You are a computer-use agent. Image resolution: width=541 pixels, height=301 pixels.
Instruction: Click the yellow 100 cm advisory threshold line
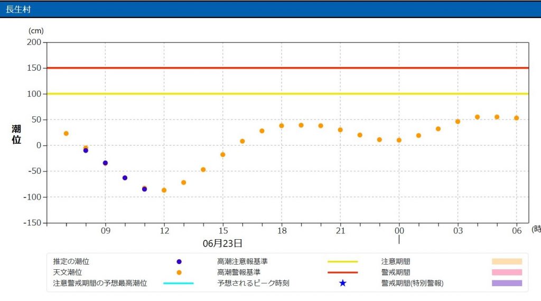click(288, 94)
